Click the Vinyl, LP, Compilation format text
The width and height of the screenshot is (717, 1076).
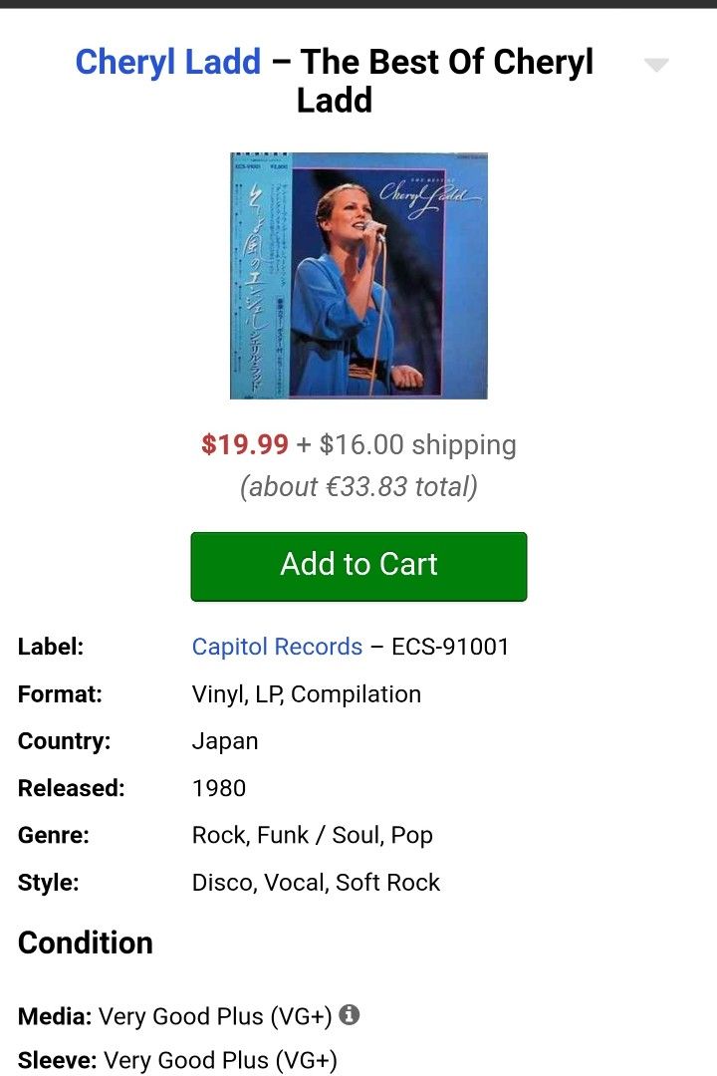306,693
